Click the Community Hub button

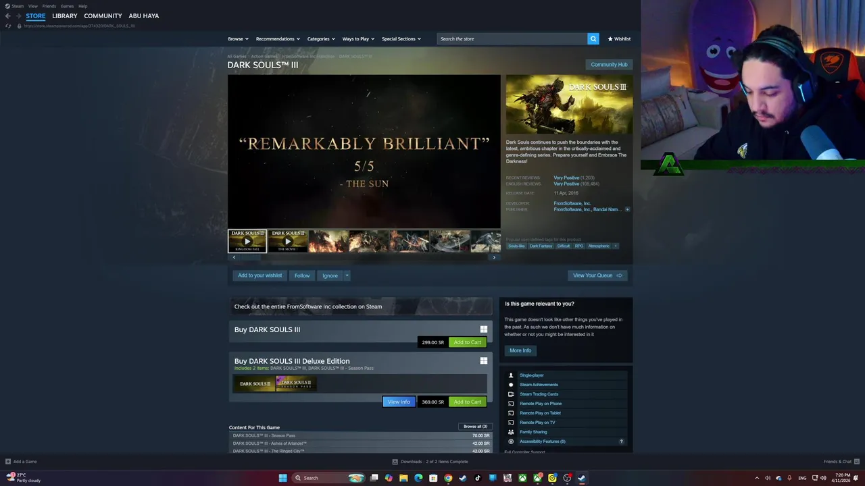[609, 65]
